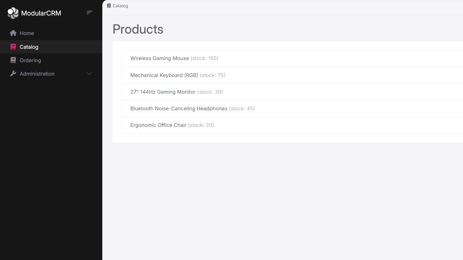463x260 pixels.
Task: Click the Home house icon
Action: pos(13,33)
